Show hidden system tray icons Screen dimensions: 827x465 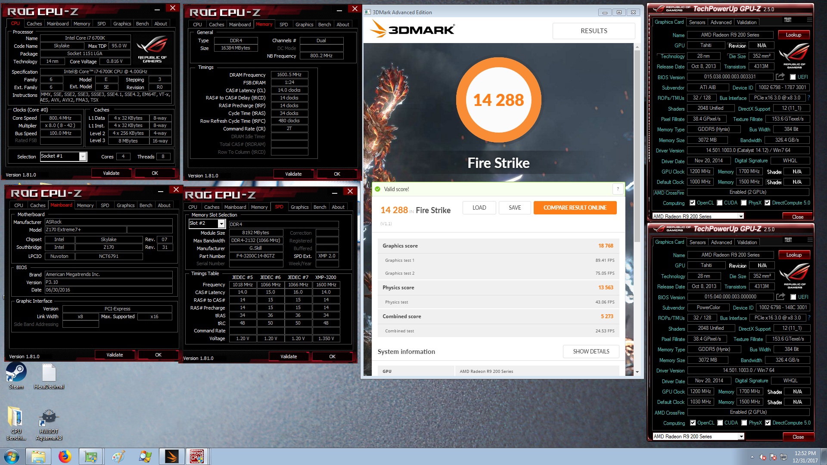point(752,457)
